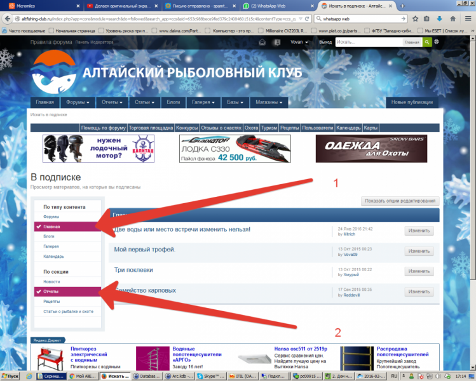Click the browser address bar
Screen dimensions: 476x381
tap(158, 19)
